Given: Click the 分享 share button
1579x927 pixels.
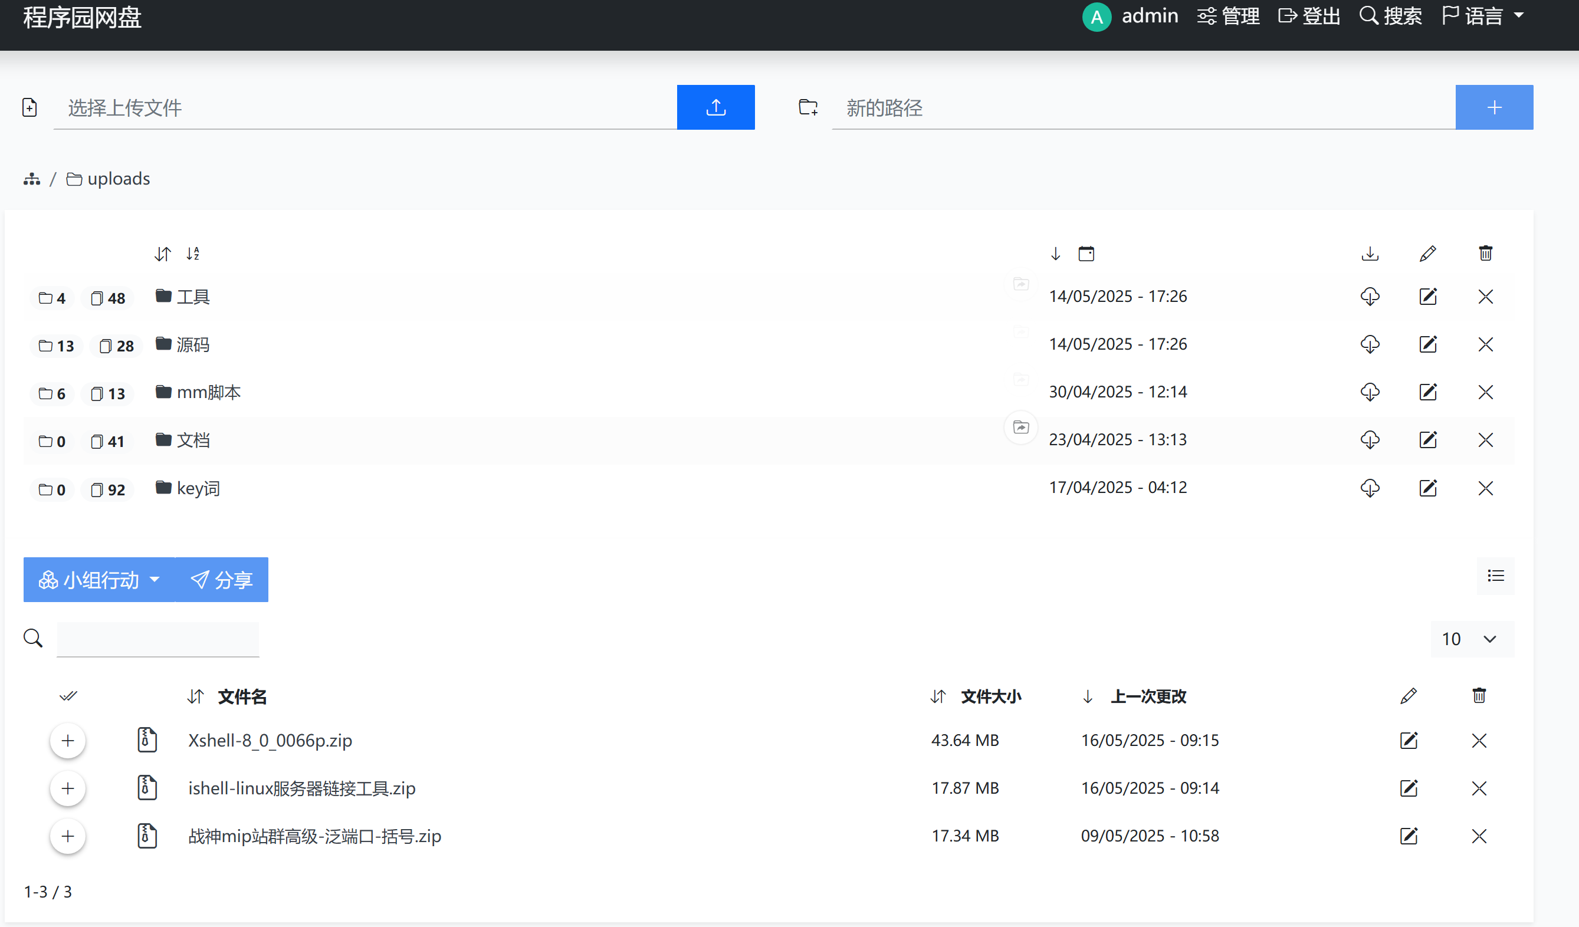Looking at the screenshot, I should pyautogui.click(x=222, y=580).
